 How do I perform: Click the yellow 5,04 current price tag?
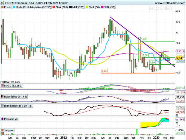pos(179,58)
